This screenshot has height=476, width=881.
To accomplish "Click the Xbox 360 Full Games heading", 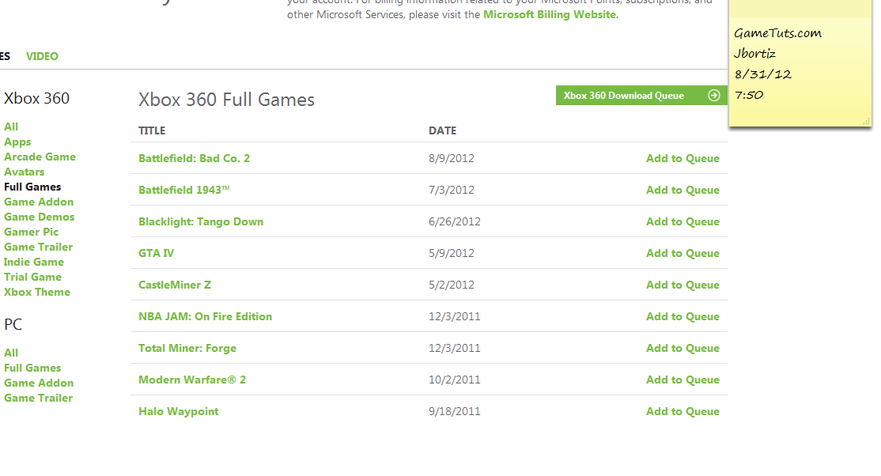I will point(226,100).
